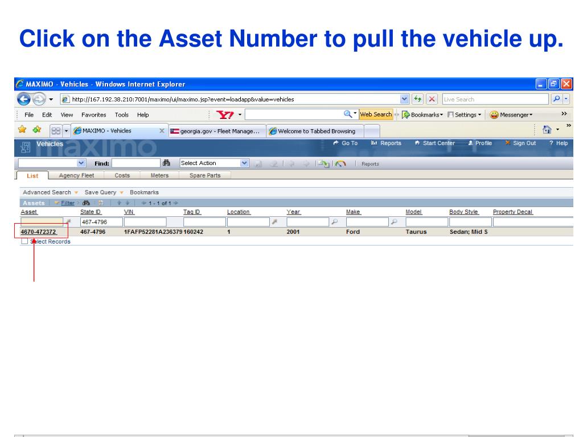Open the Select Action dropdown
The width and height of the screenshot is (583, 437).
tap(214, 163)
